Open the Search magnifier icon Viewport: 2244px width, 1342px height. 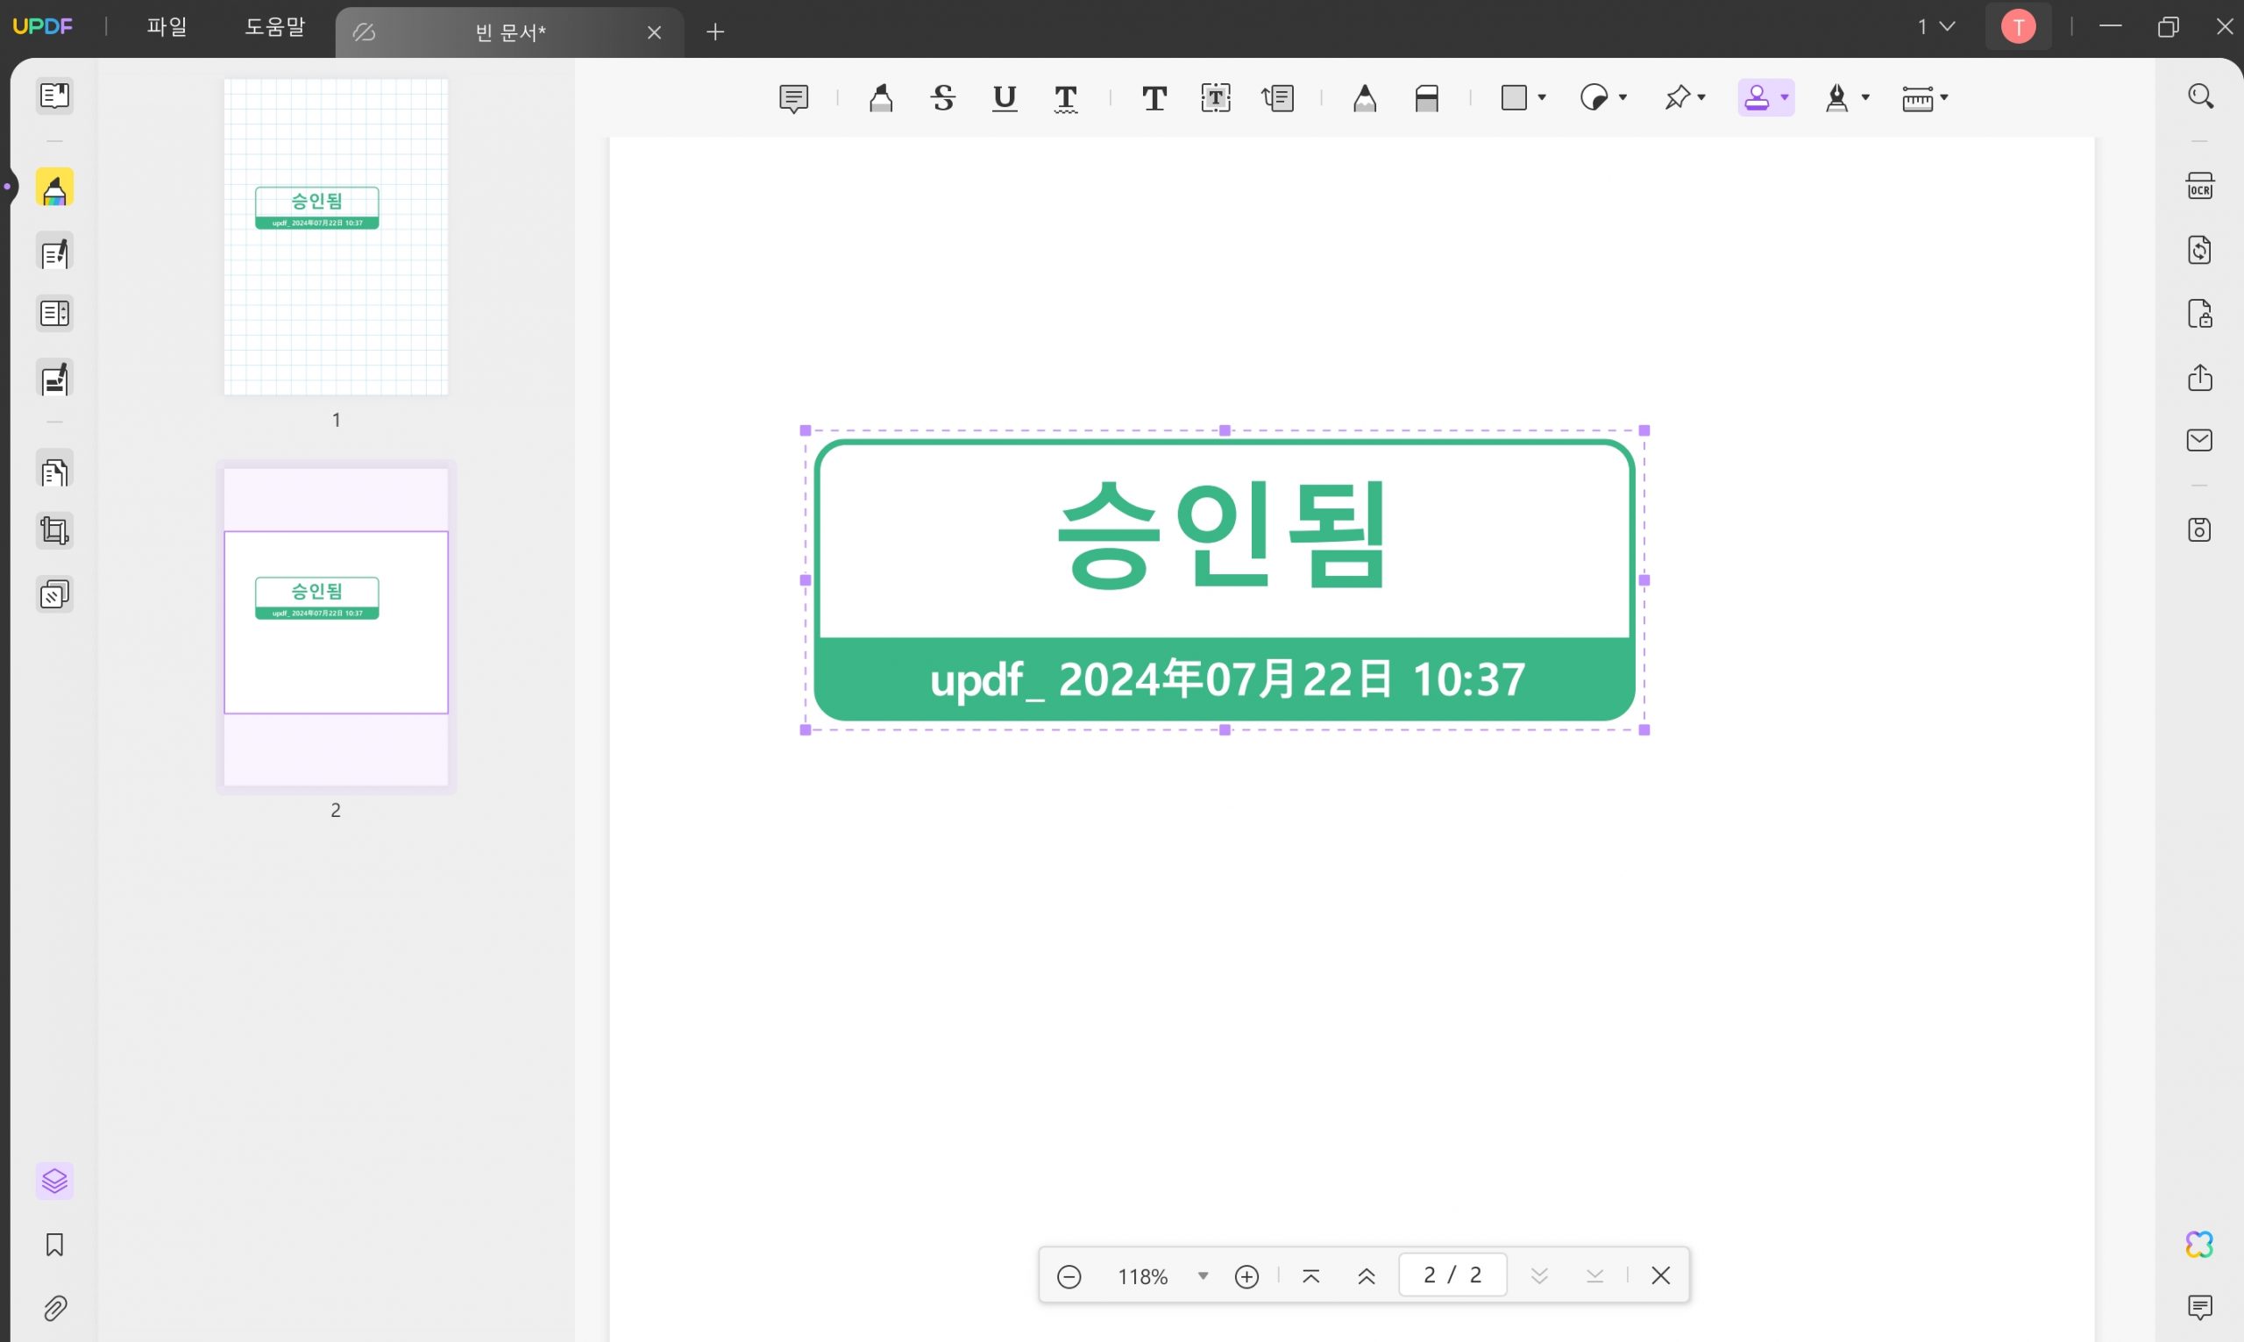2199,96
